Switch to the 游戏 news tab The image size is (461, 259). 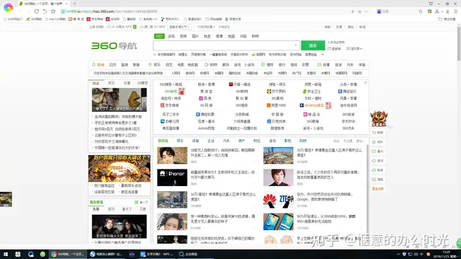tap(272, 141)
